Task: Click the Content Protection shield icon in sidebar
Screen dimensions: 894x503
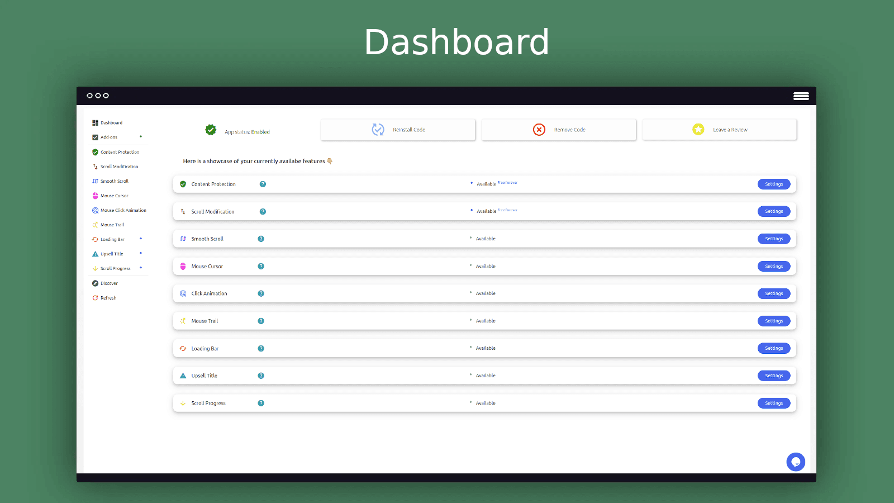Action: pyautogui.click(x=95, y=151)
